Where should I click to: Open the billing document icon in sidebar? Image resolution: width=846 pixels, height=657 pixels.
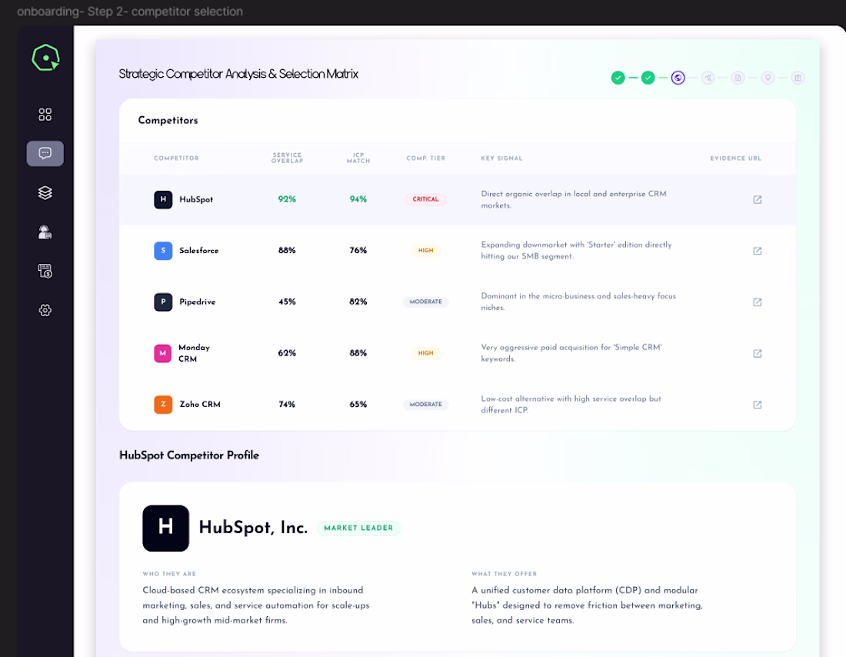click(x=45, y=271)
